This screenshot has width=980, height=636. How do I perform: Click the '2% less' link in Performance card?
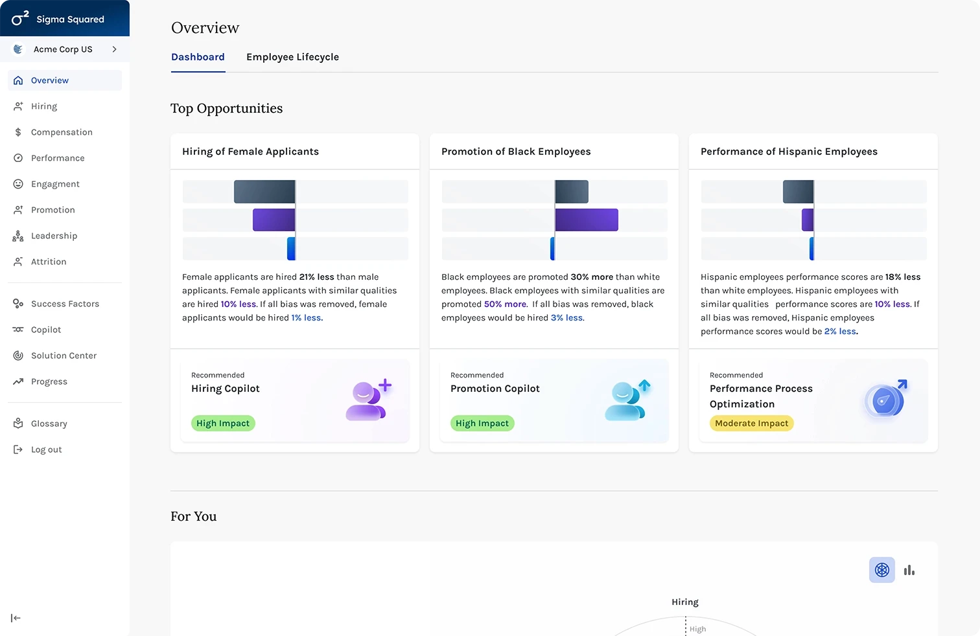click(841, 331)
